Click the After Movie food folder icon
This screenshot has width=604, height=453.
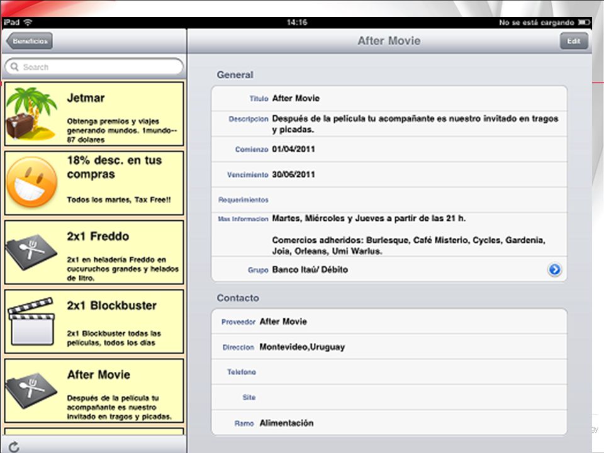pyautogui.click(x=31, y=391)
